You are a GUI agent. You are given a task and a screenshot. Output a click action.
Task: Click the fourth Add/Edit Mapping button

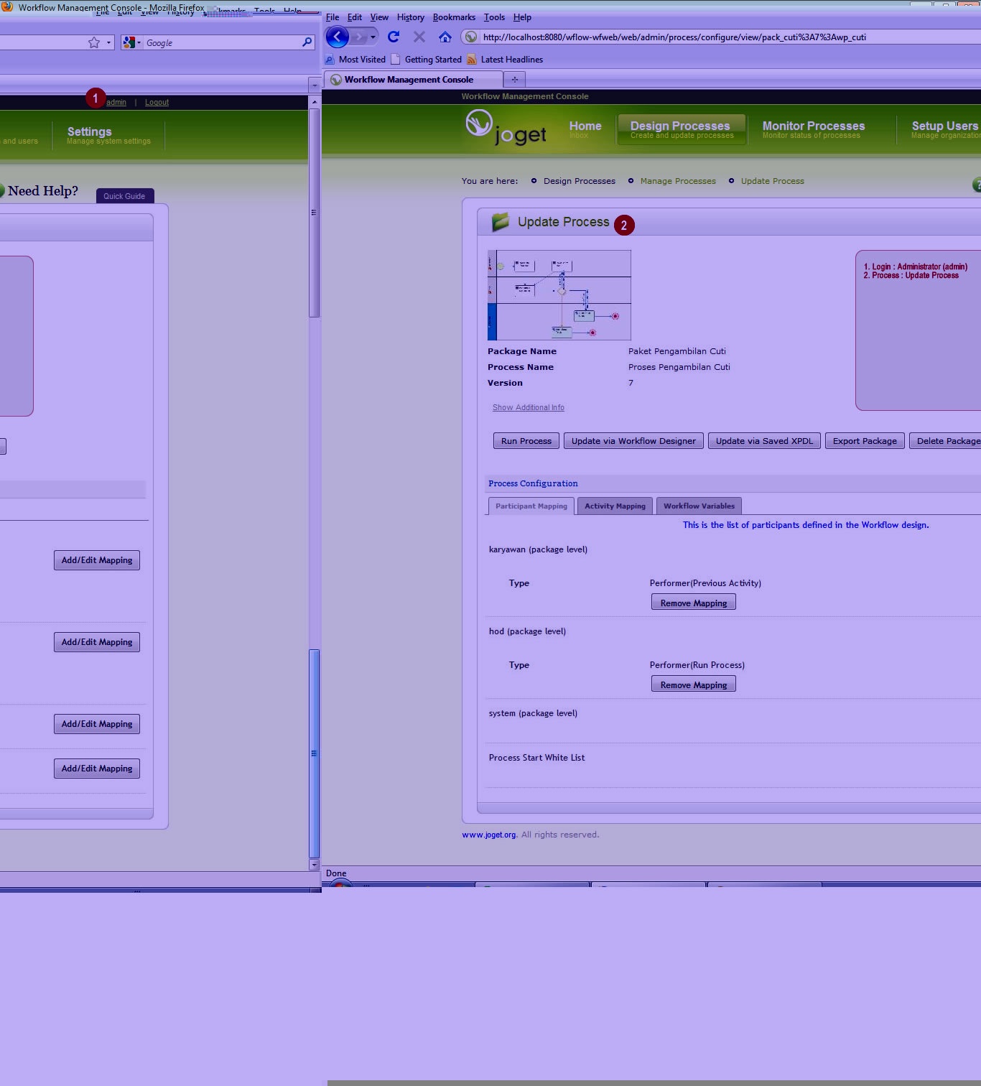(x=97, y=769)
